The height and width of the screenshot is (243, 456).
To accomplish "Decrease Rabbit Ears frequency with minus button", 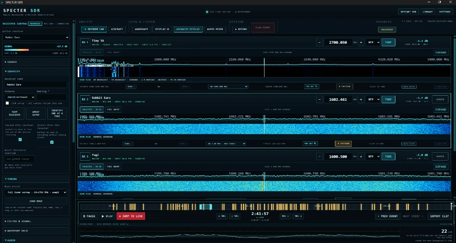I will point(319,99).
